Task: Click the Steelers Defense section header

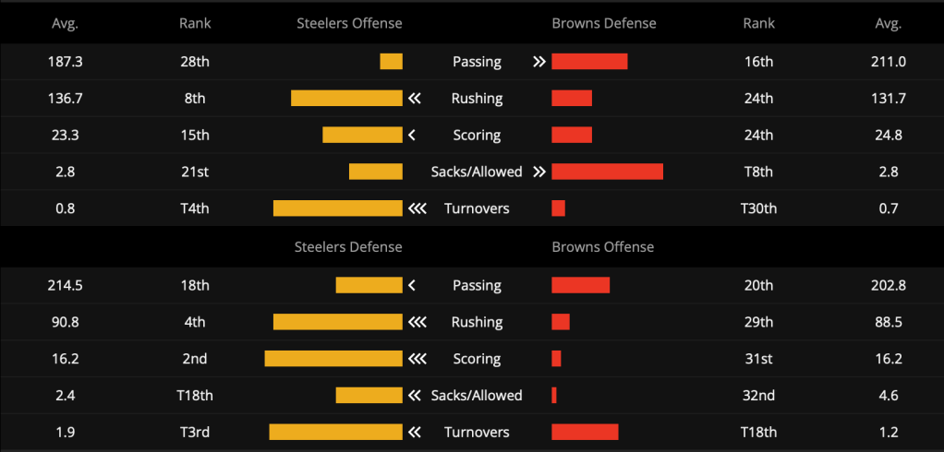Action: point(348,247)
